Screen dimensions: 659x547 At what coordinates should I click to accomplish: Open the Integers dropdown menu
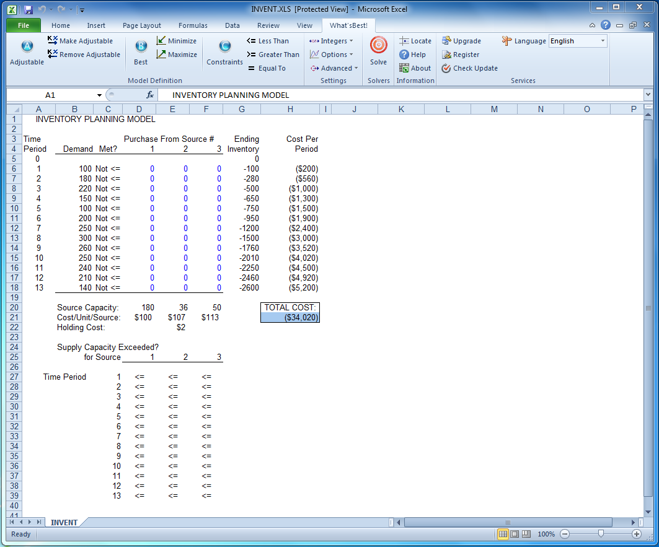click(x=332, y=41)
